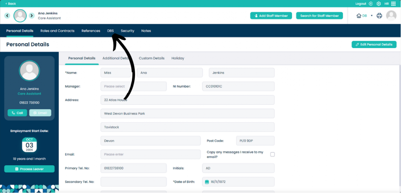Click the NI Number field

pyautogui.click(x=238, y=86)
